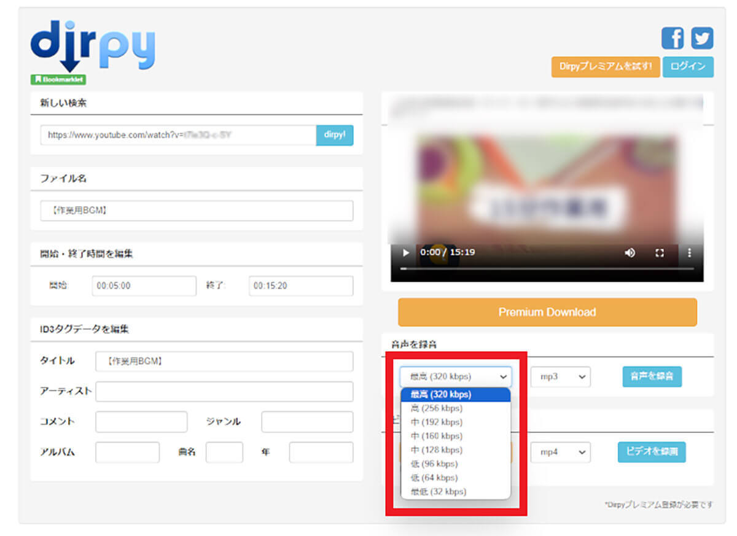Click the green Bookmarklet badge
This screenshot has height=536, width=737.
58,79
